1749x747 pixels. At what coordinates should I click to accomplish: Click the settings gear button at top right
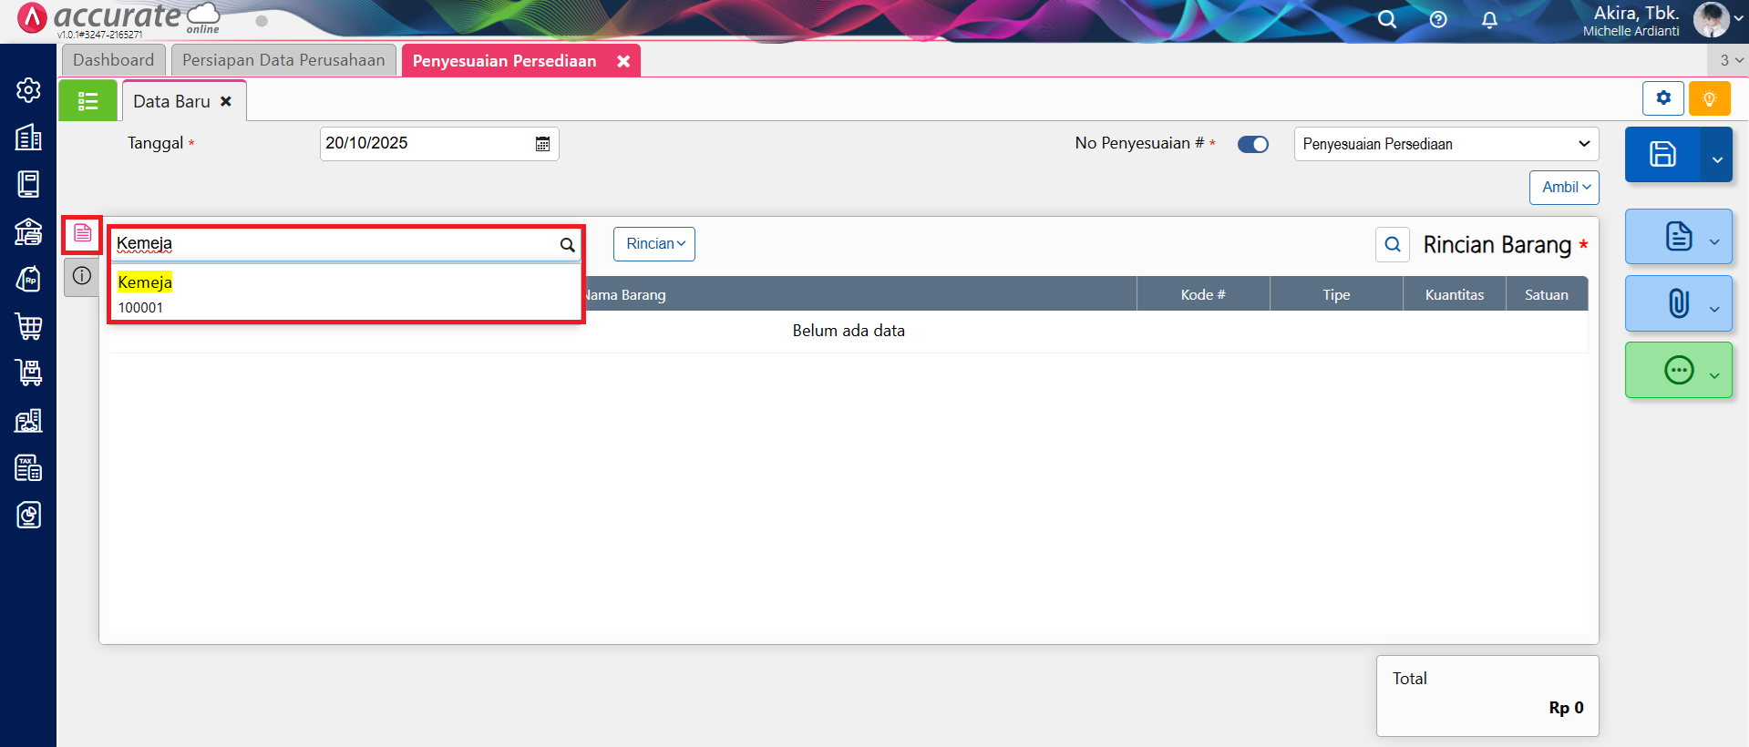(x=1662, y=98)
